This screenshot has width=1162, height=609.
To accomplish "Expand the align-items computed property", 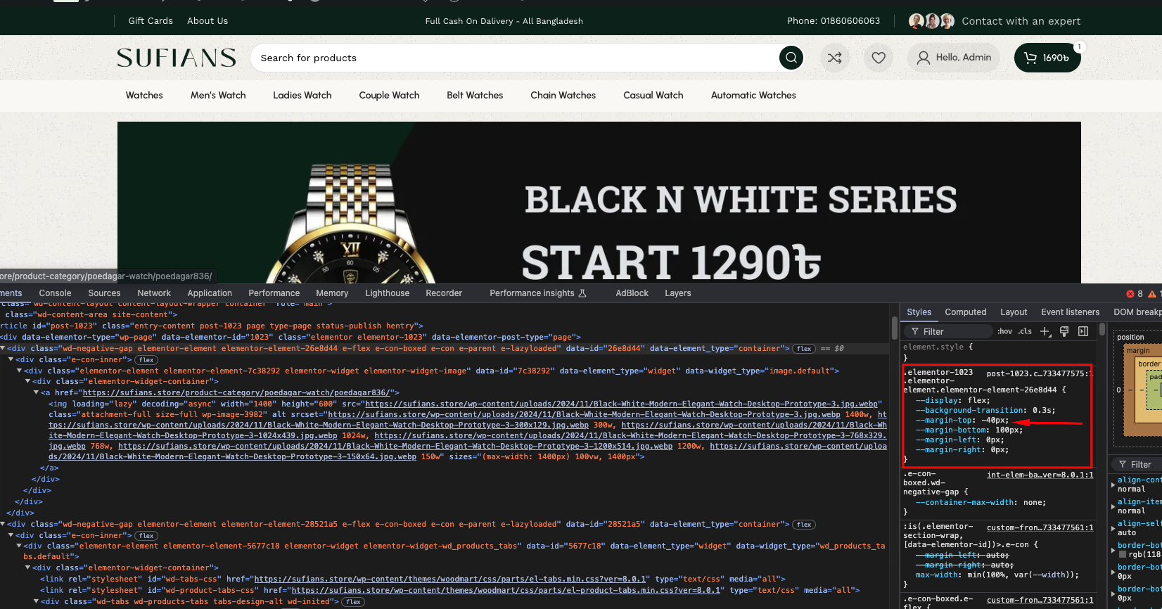I will pos(1113,506).
